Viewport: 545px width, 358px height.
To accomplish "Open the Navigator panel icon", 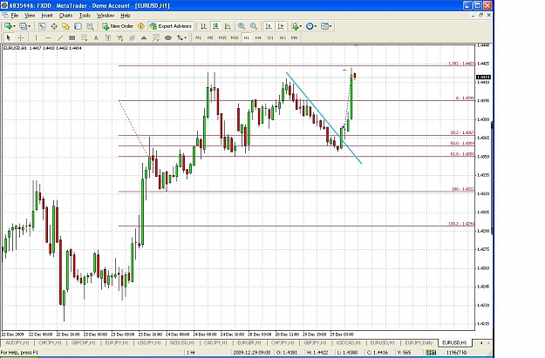I will coord(65,26).
